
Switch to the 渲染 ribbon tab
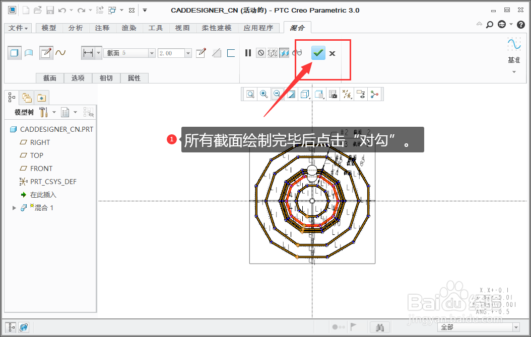pyautogui.click(x=129, y=28)
